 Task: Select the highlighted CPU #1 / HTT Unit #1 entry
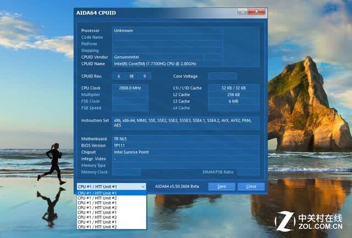112,193
